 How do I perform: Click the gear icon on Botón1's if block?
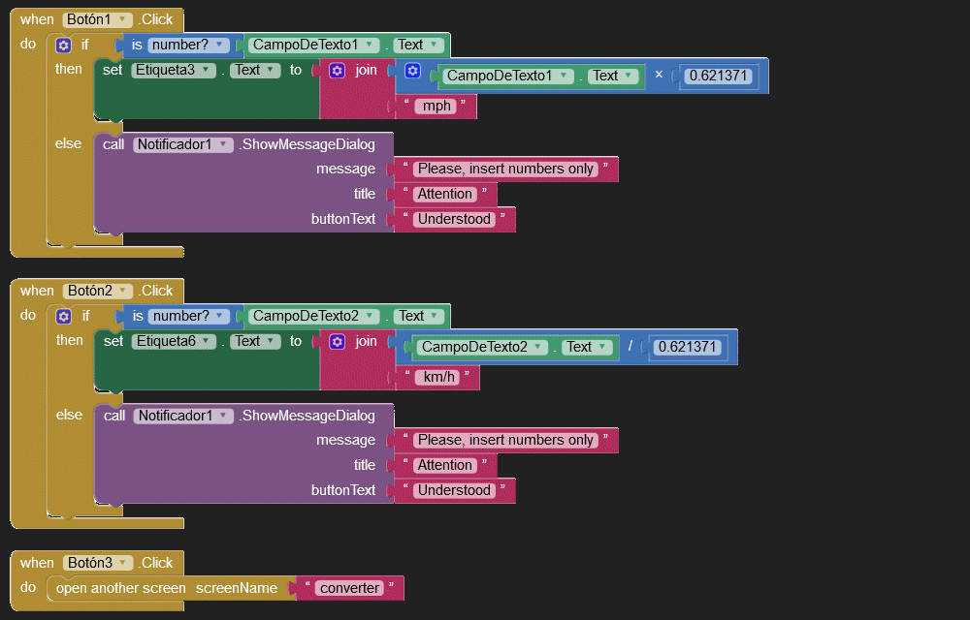click(64, 45)
